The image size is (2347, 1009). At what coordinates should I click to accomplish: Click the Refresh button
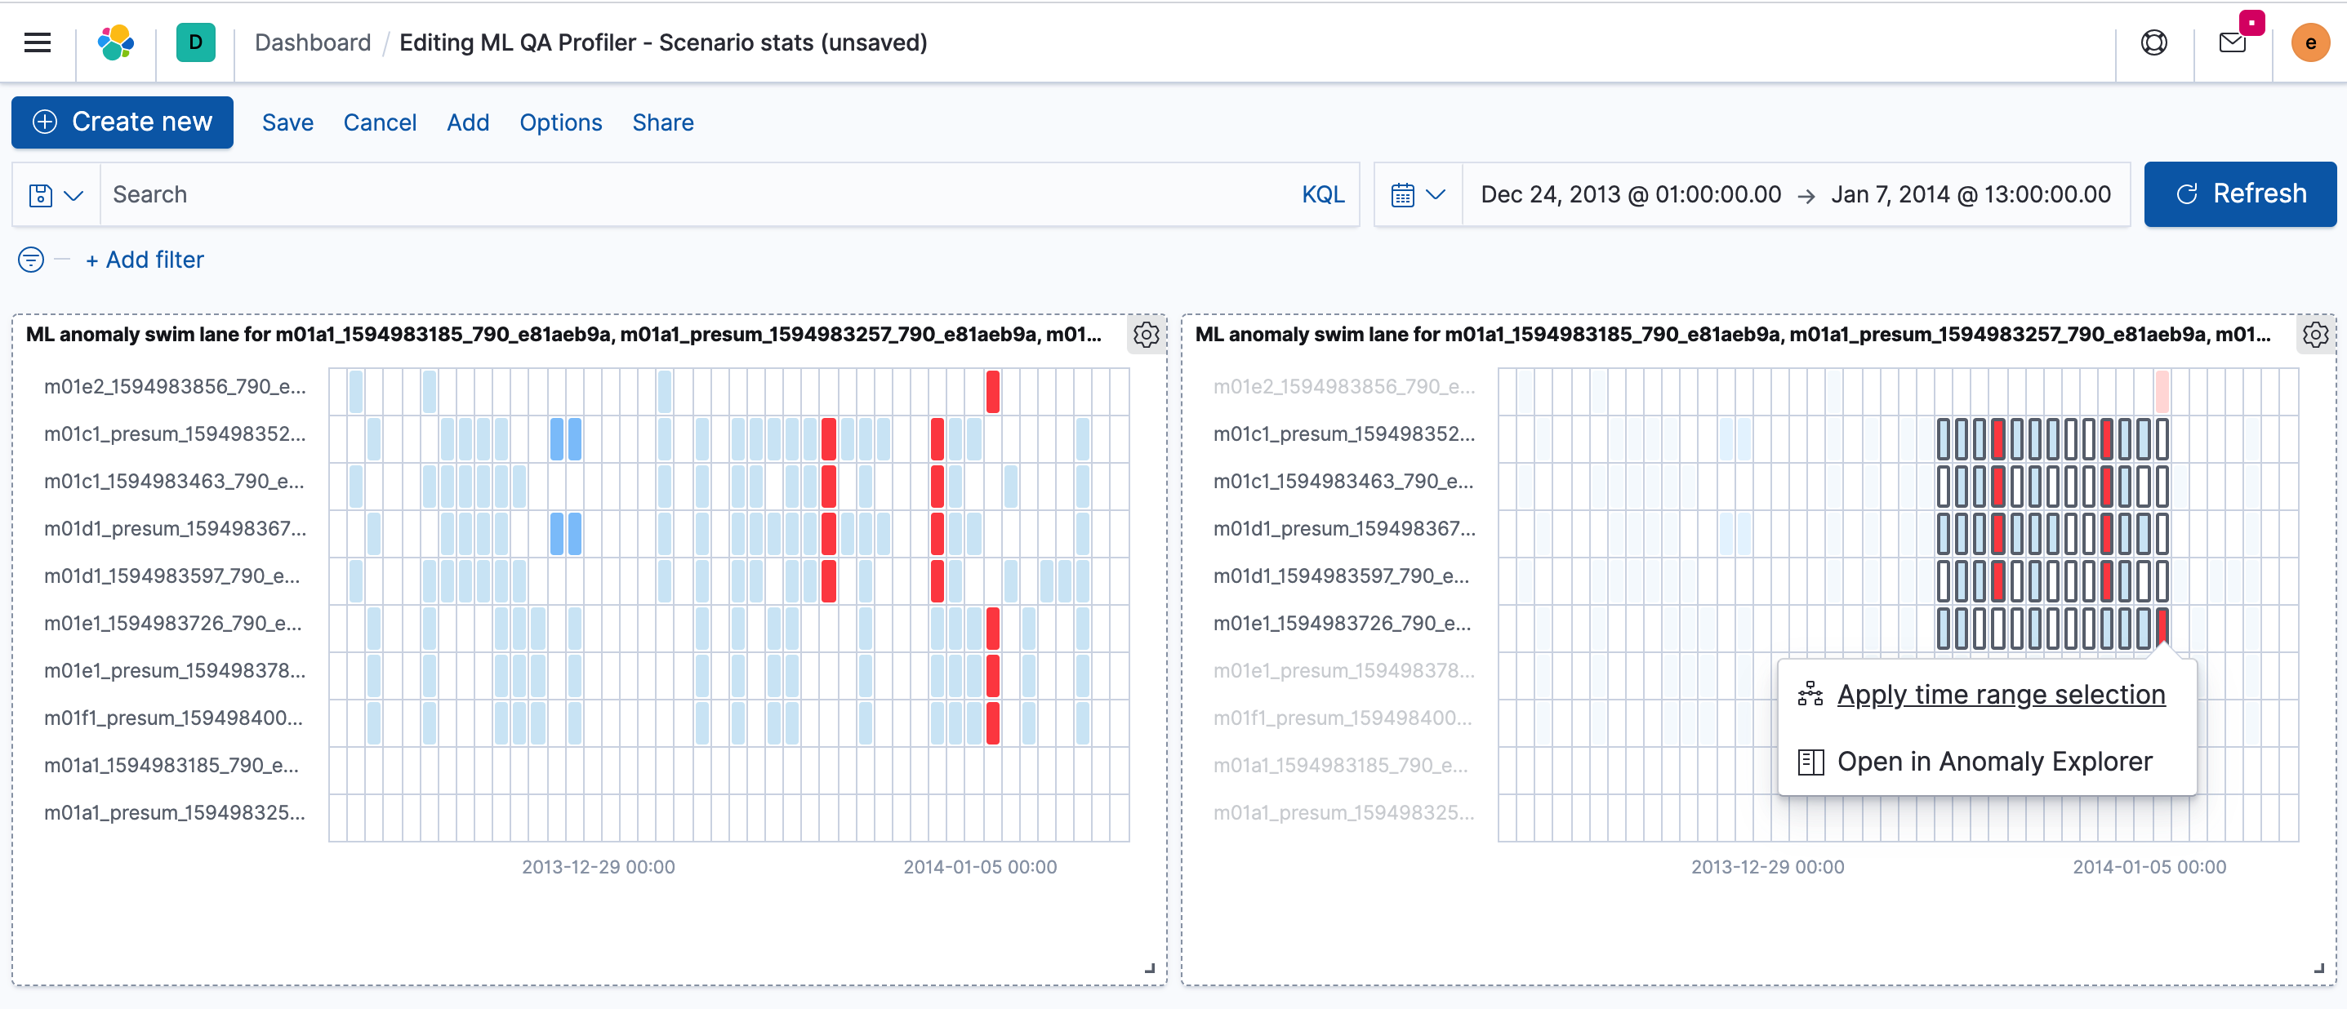2239,194
